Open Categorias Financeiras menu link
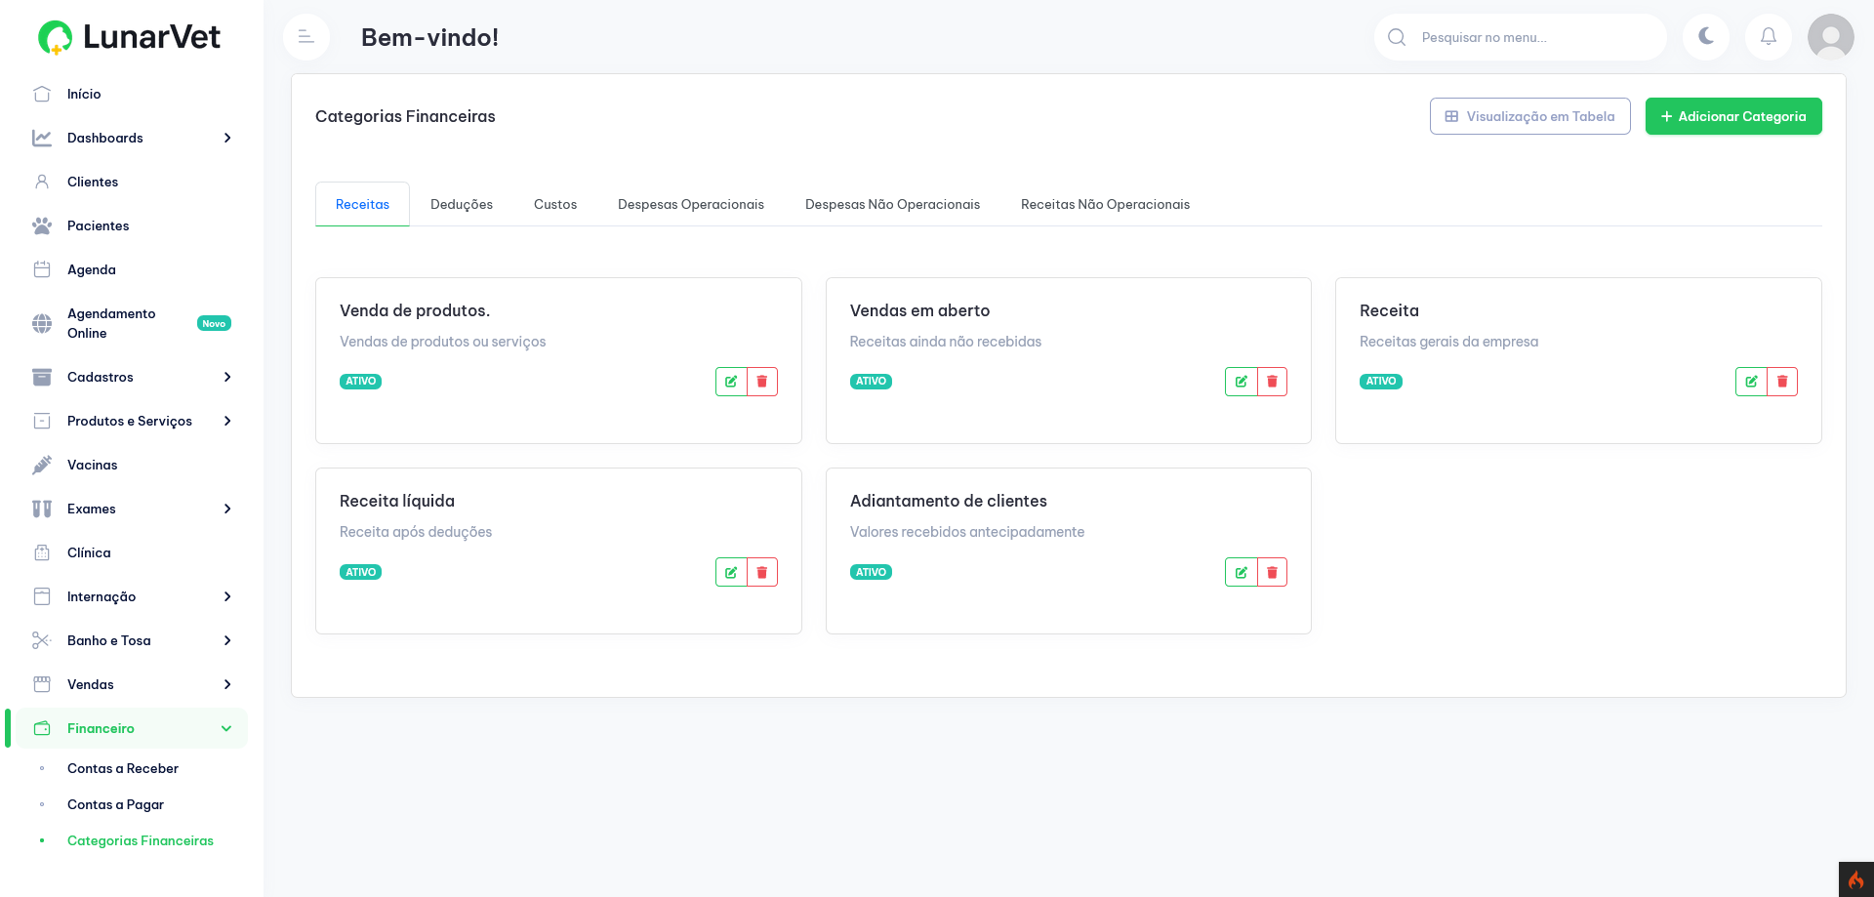 pyautogui.click(x=141, y=840)
